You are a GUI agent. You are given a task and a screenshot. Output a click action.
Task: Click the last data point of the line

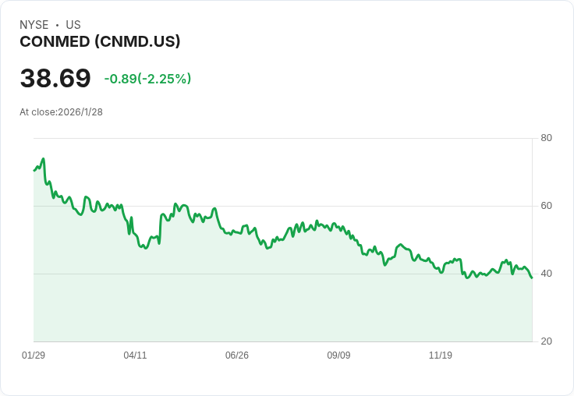pyautogui.click(x=532, y=278)
